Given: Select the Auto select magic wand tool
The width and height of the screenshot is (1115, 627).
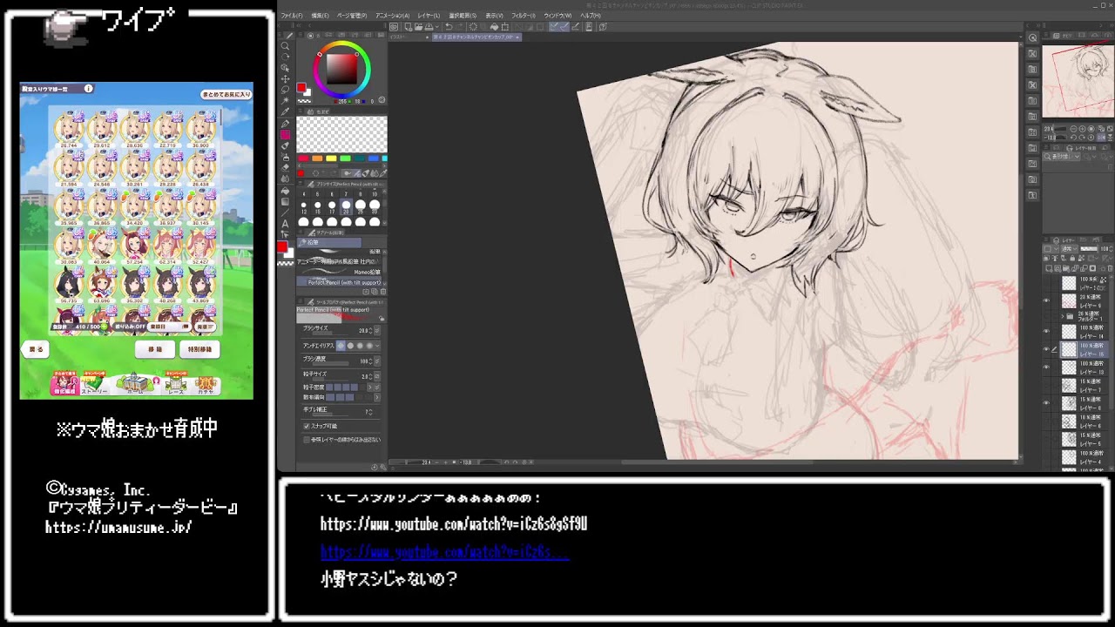Looking at the screenshot, I should pos(285,101).
